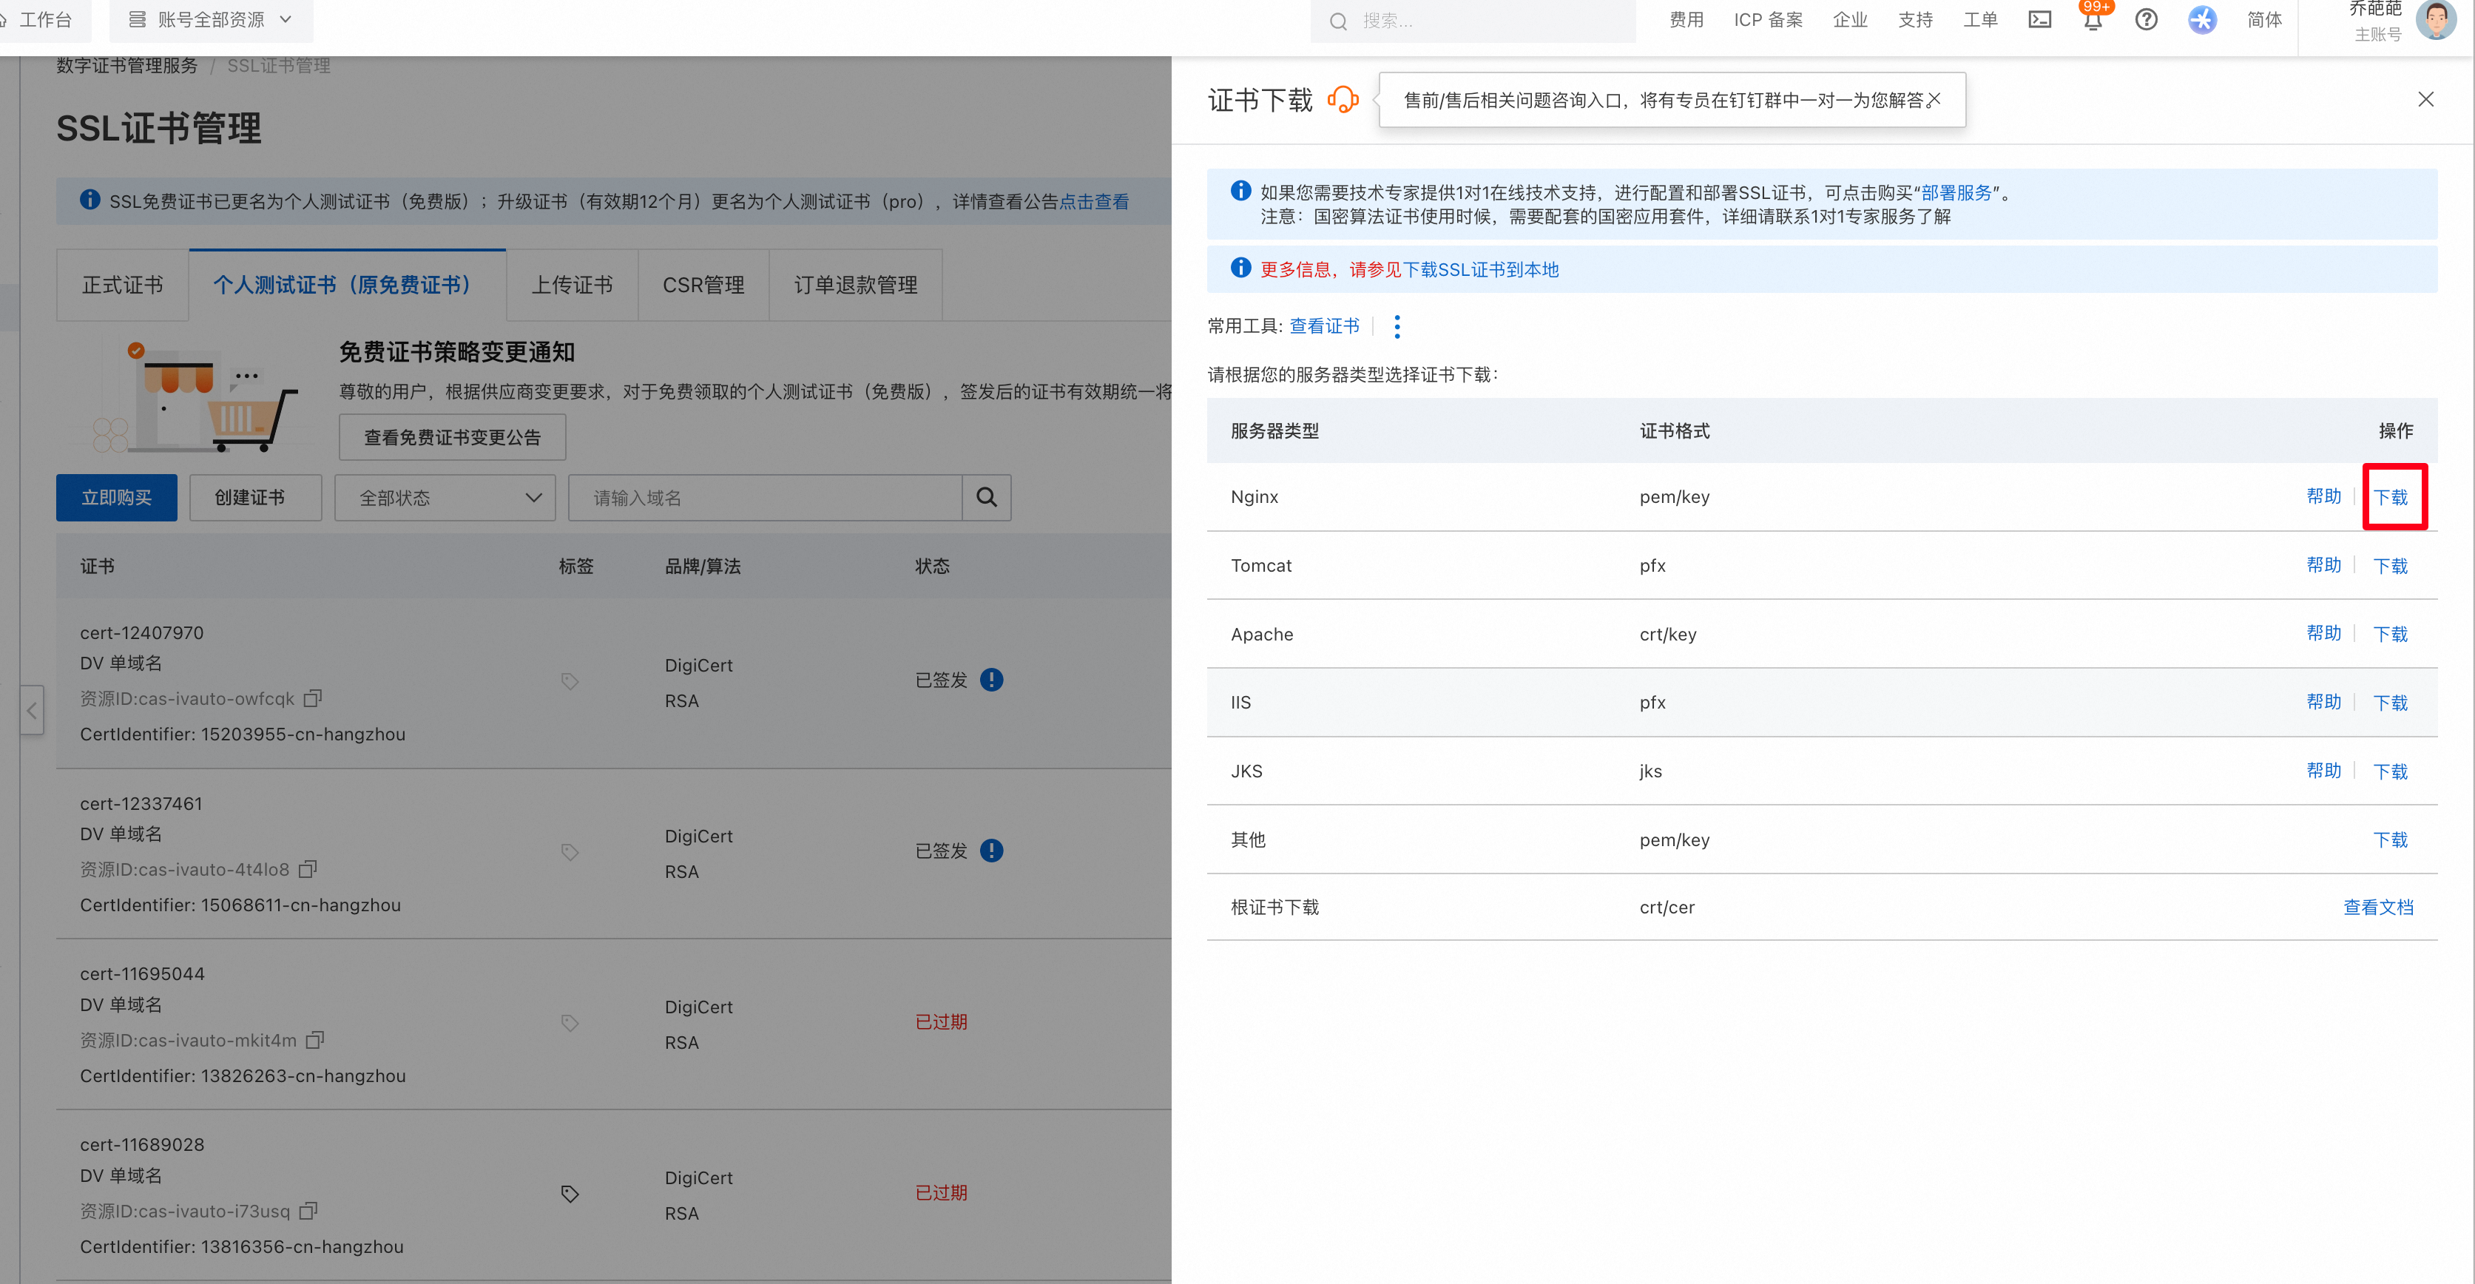Open the Cloud Shell terminal icon

pyautogui.click(x=2039, y=19)
